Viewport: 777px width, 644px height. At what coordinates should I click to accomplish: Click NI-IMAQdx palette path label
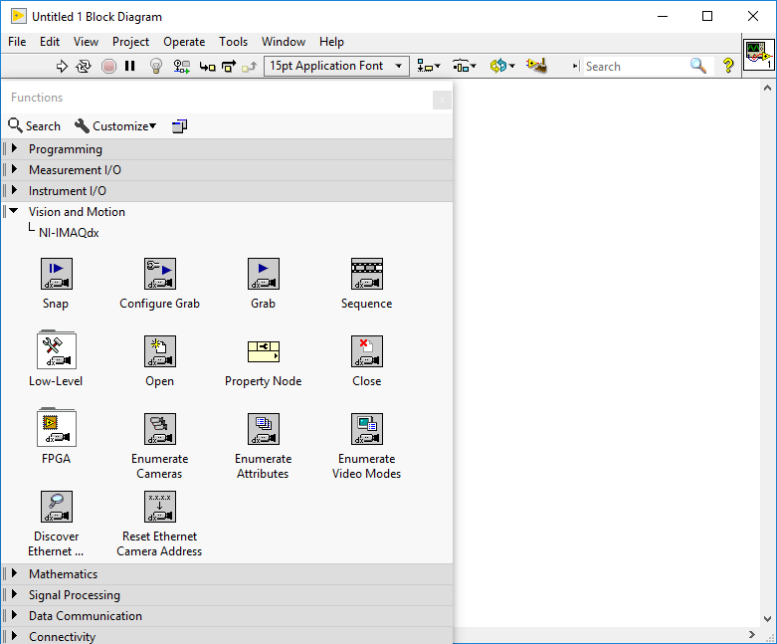point(69,233)
